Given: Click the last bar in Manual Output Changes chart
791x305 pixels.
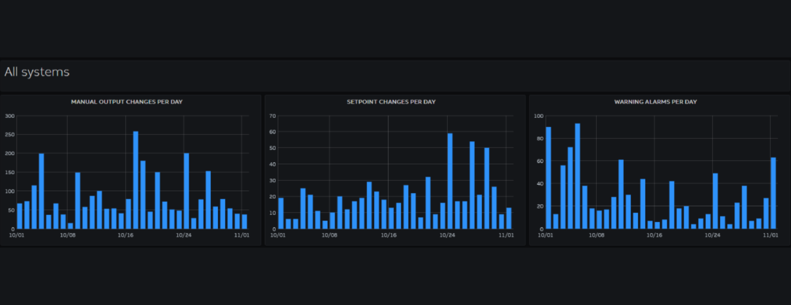Looking at the screenshot, I should 244,222.
